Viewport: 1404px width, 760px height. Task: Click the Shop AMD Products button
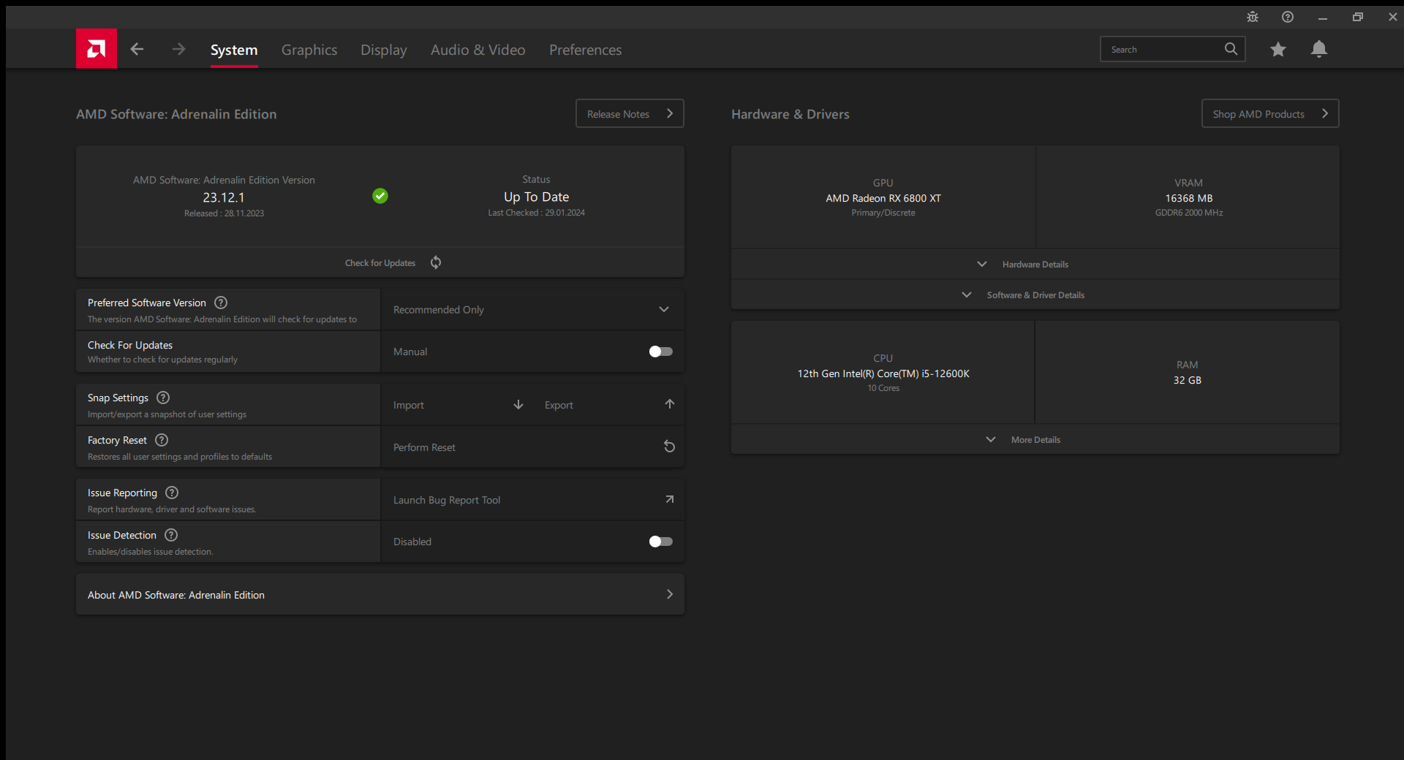[1270, 113]
